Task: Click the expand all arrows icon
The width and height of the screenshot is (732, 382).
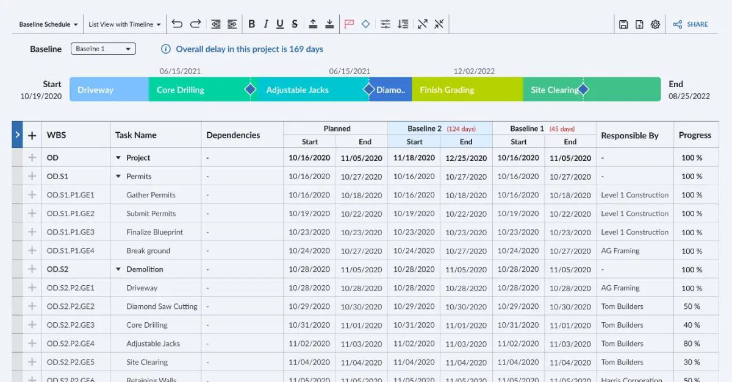Action: [x=422, y=24]
